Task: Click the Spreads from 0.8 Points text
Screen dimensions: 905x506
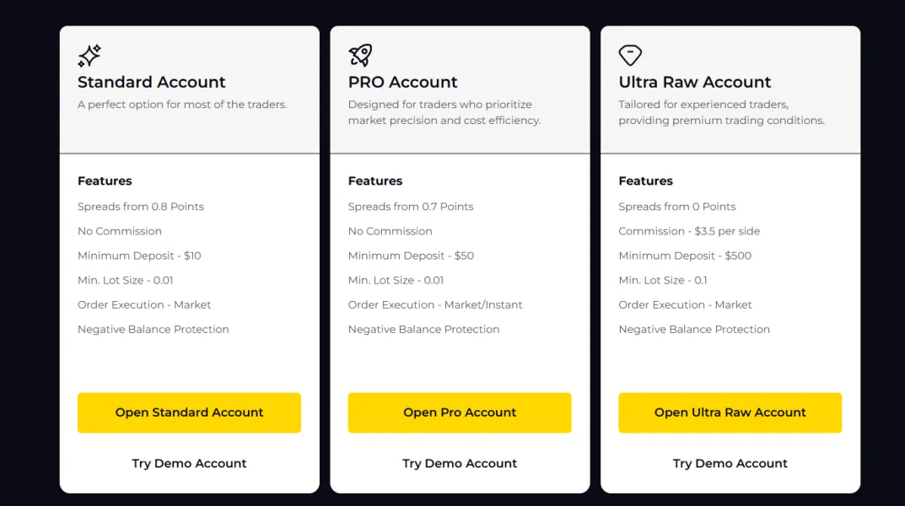Action: click(x=141, y=207)
